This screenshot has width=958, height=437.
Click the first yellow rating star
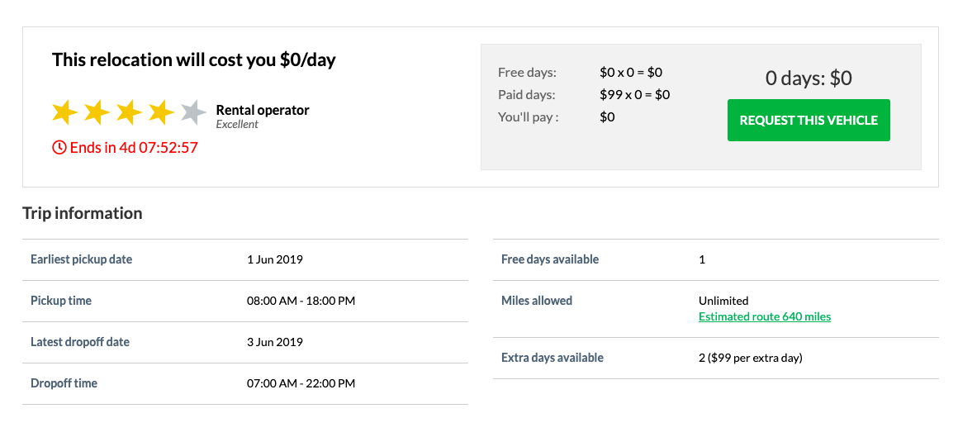(65, 112)
